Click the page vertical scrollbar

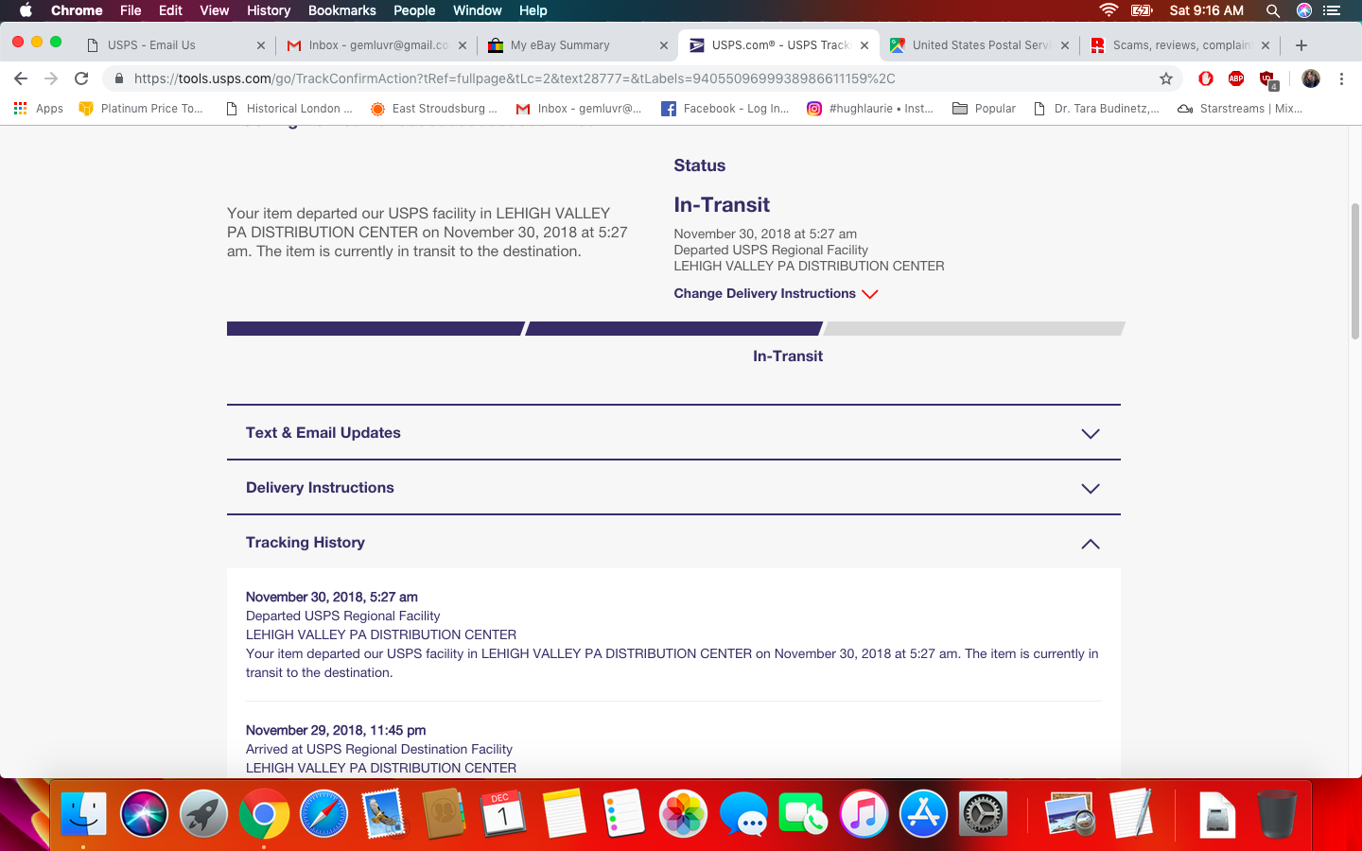tap(1354, 270)
